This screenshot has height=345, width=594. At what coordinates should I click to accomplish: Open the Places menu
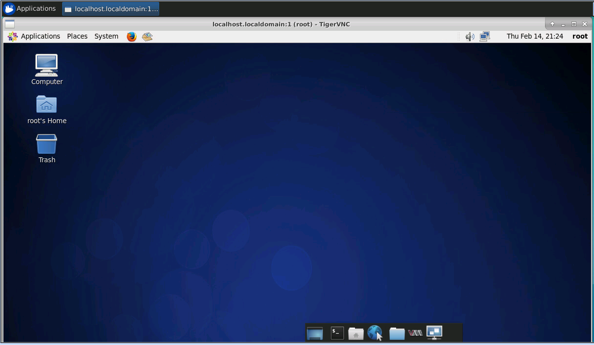[x=77, y=37]
